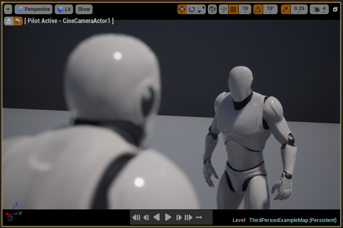Open the Perspective view type menu
Viewport: 343px width, 228px height.
click(x=34, y=9)
